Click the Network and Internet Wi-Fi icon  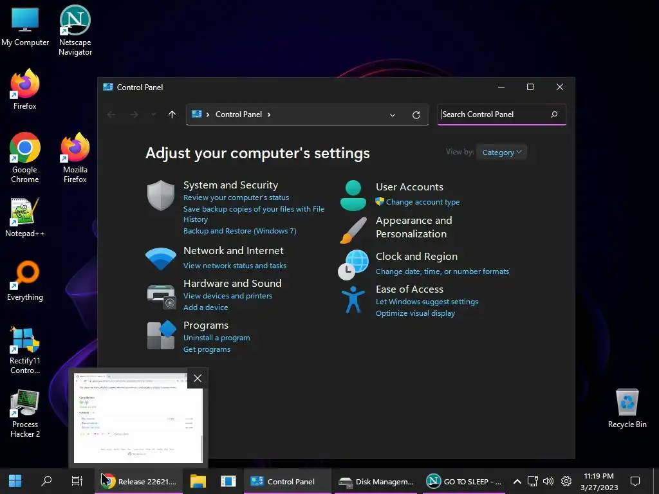coord(160,259)
